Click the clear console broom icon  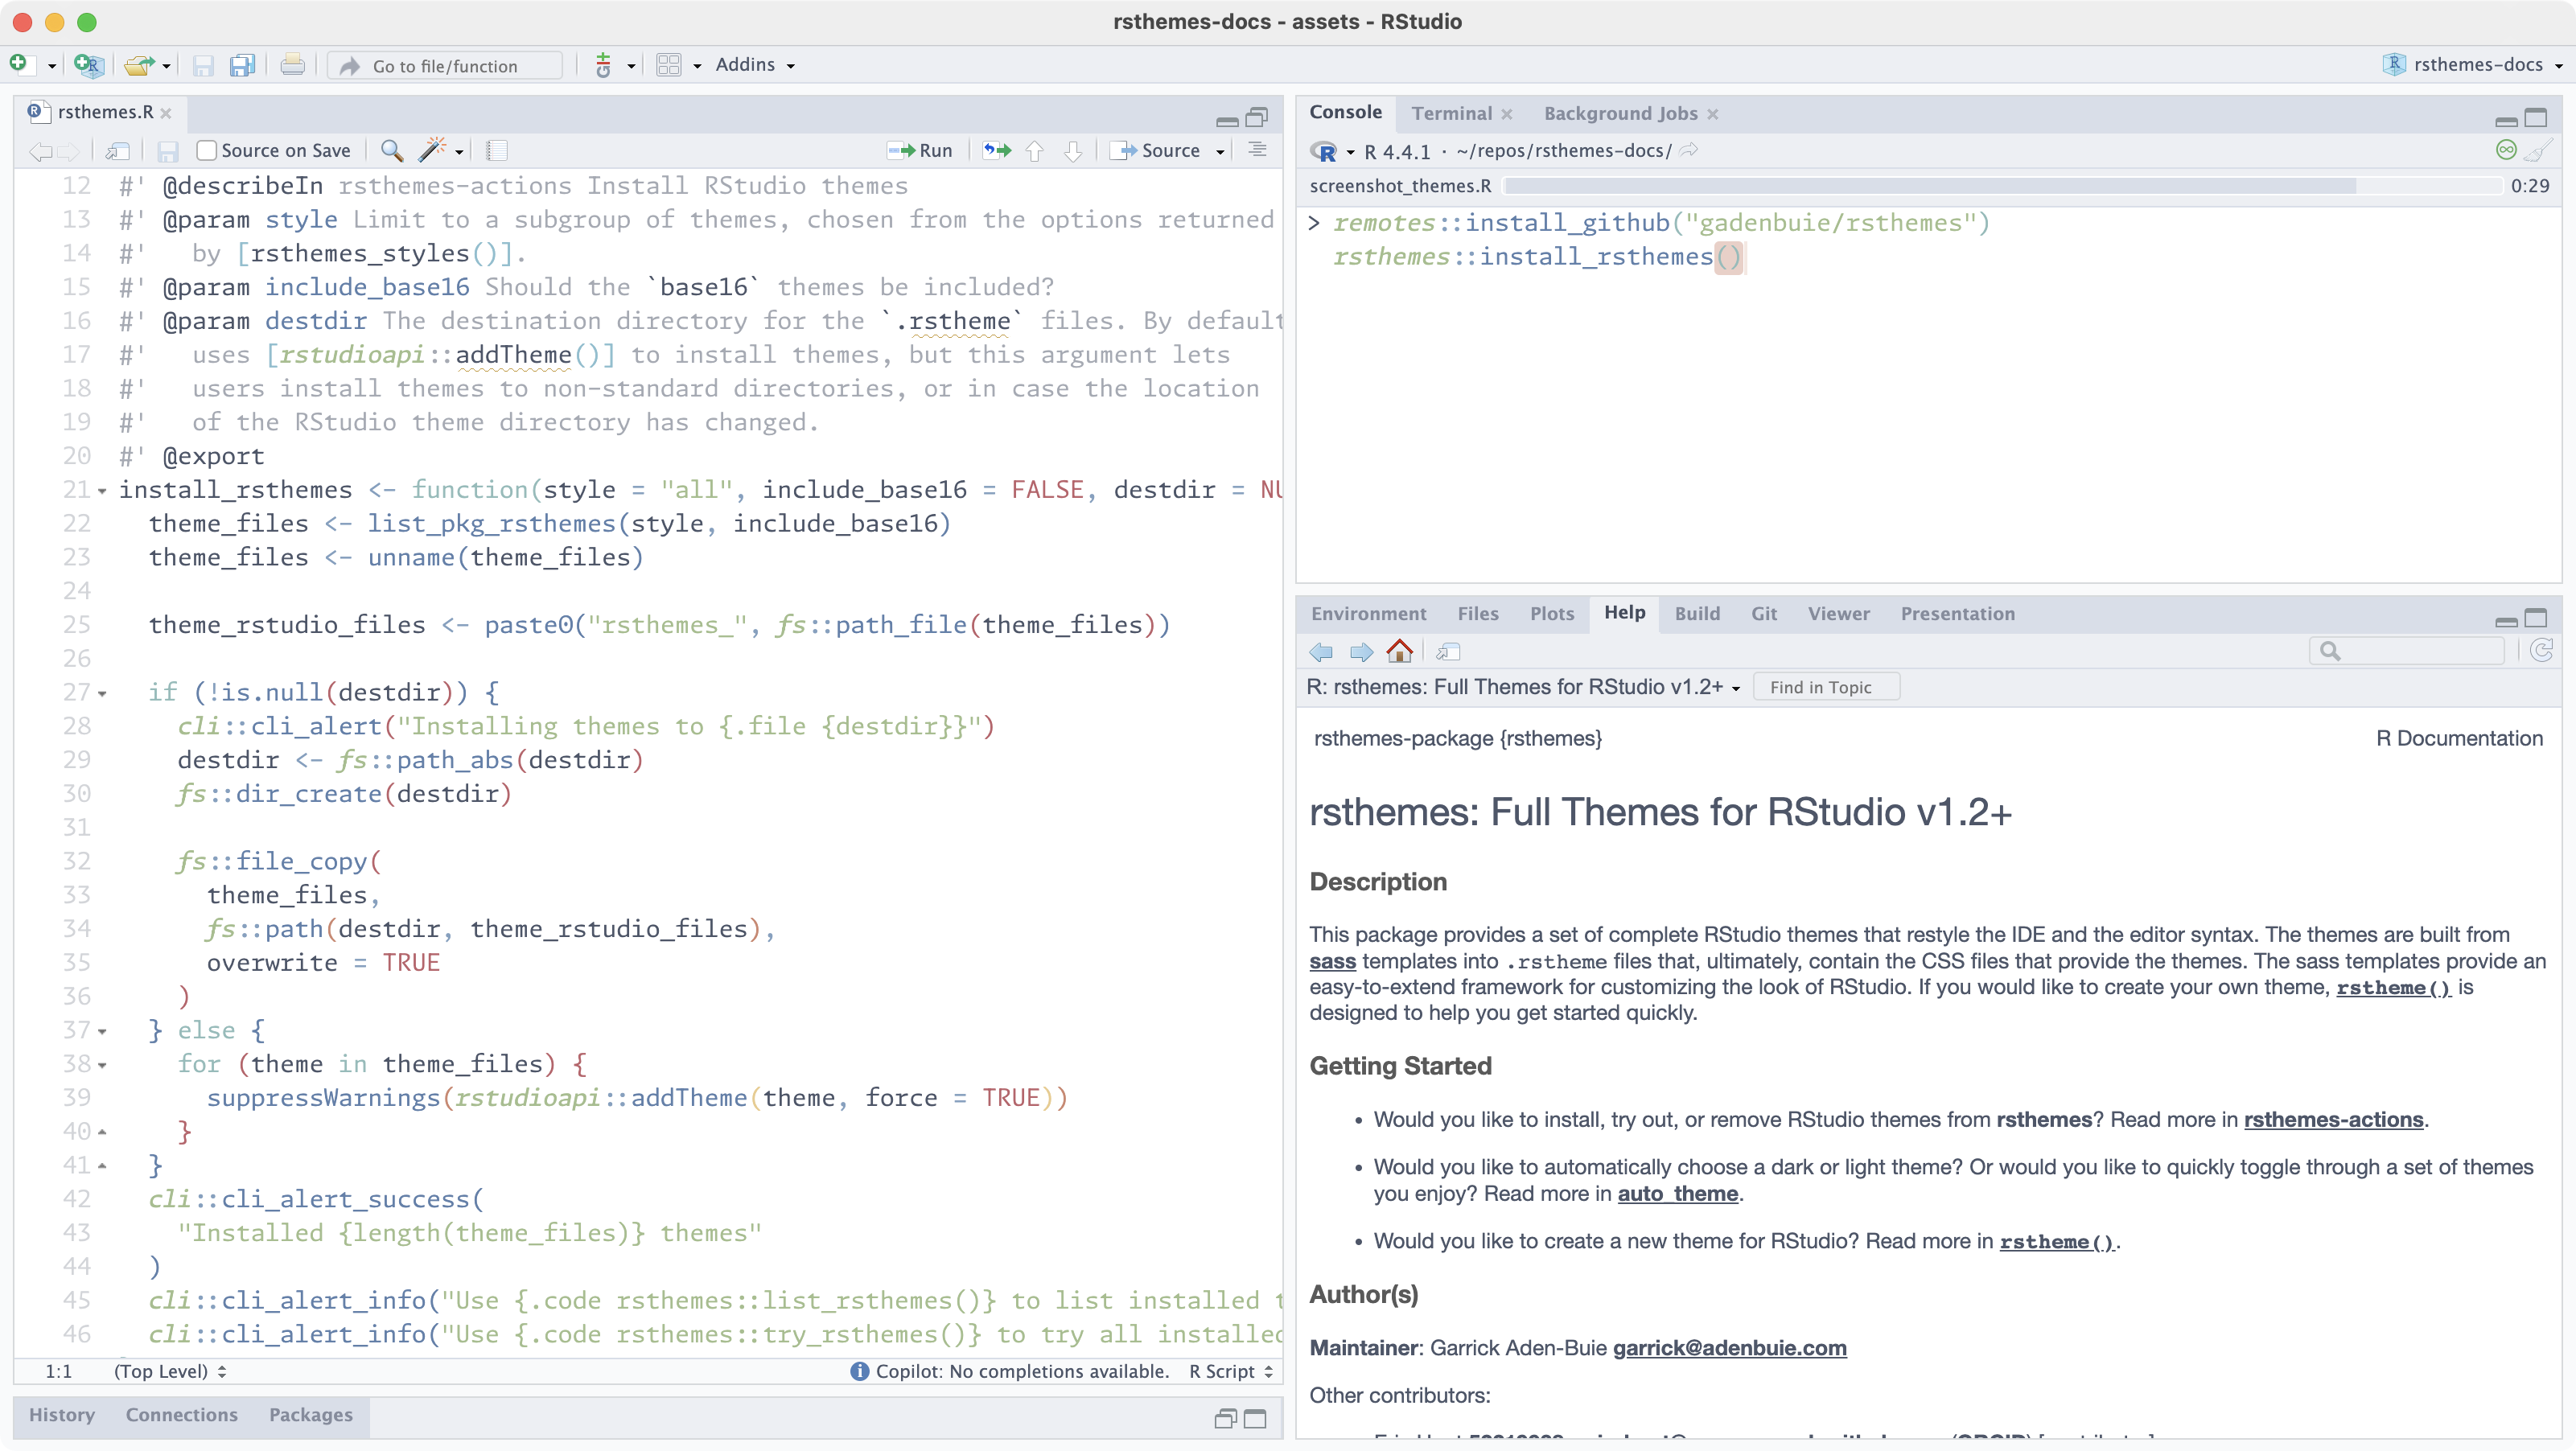pyautogui.click(x=2538, y=151)
